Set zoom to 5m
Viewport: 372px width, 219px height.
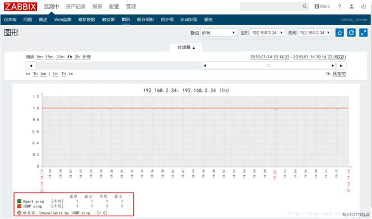(40, 57)
